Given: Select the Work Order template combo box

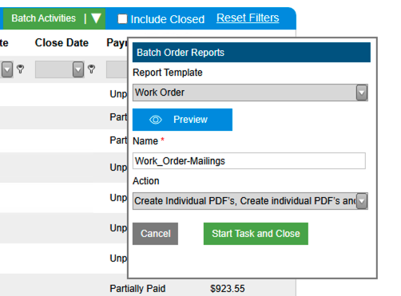Looking at the screenshot, I should [x=250, y=93].
